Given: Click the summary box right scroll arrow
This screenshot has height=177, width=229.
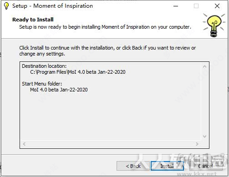Looking at the screenshot, I should (x=197, y=144).
